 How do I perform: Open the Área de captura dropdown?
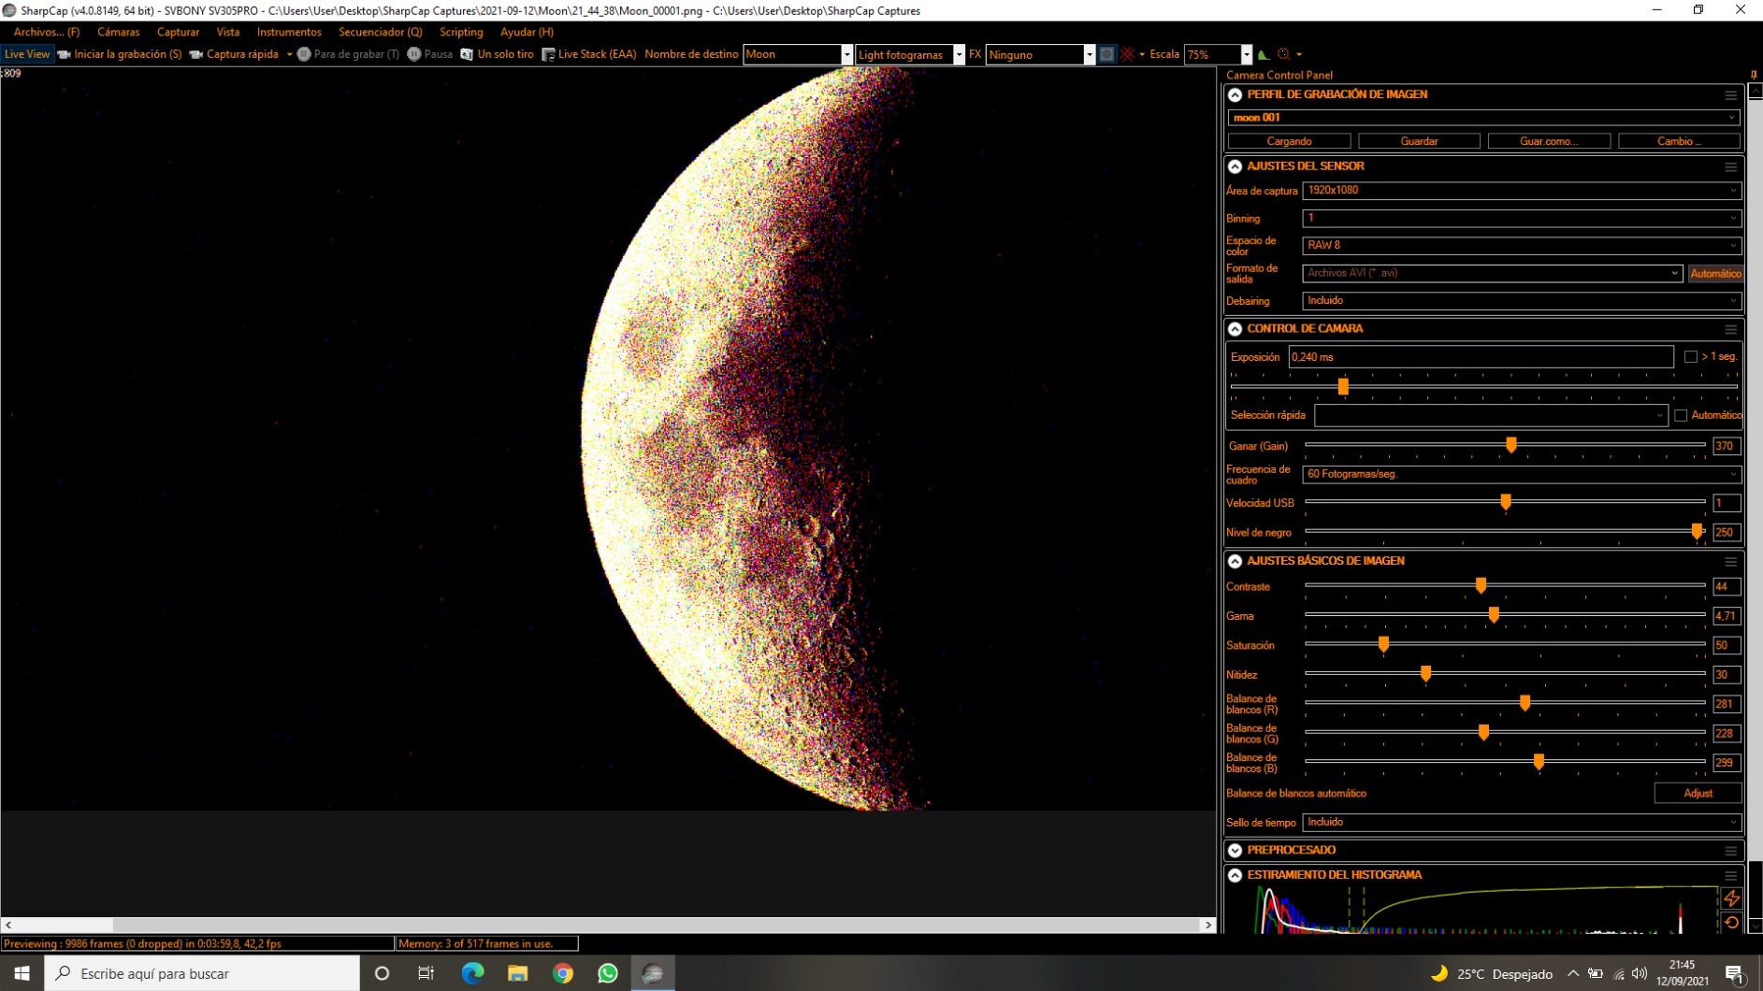[x=1521, y=191]
